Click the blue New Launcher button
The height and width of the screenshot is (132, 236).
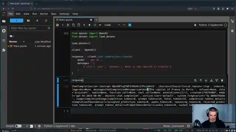pos(17,21)
